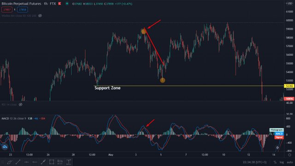Screen dimensions: 295x166
Task: Click the May date axis label
Action: tap(111, 155)
